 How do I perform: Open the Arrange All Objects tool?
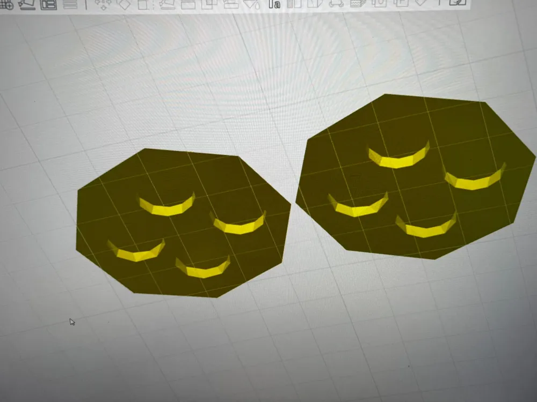(48, 4)
